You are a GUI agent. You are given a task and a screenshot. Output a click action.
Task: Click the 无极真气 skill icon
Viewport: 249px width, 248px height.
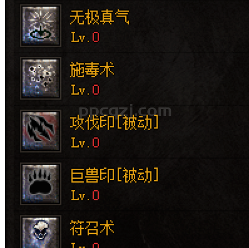[41, 26]
